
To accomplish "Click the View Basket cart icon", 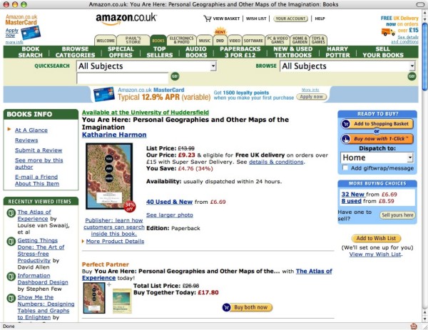I will [x=208, y=19].
